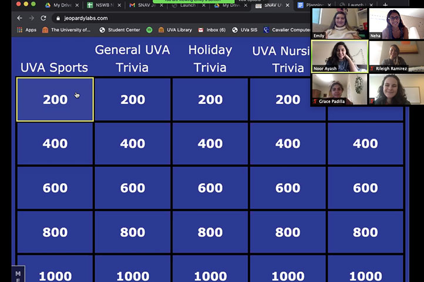Open the Inbox (6) bookmark
The width and height of the screenshot is (424, 282).
coord(212,30)
